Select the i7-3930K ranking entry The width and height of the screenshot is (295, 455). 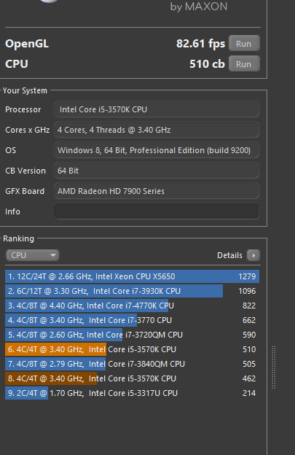click(132, 291)
